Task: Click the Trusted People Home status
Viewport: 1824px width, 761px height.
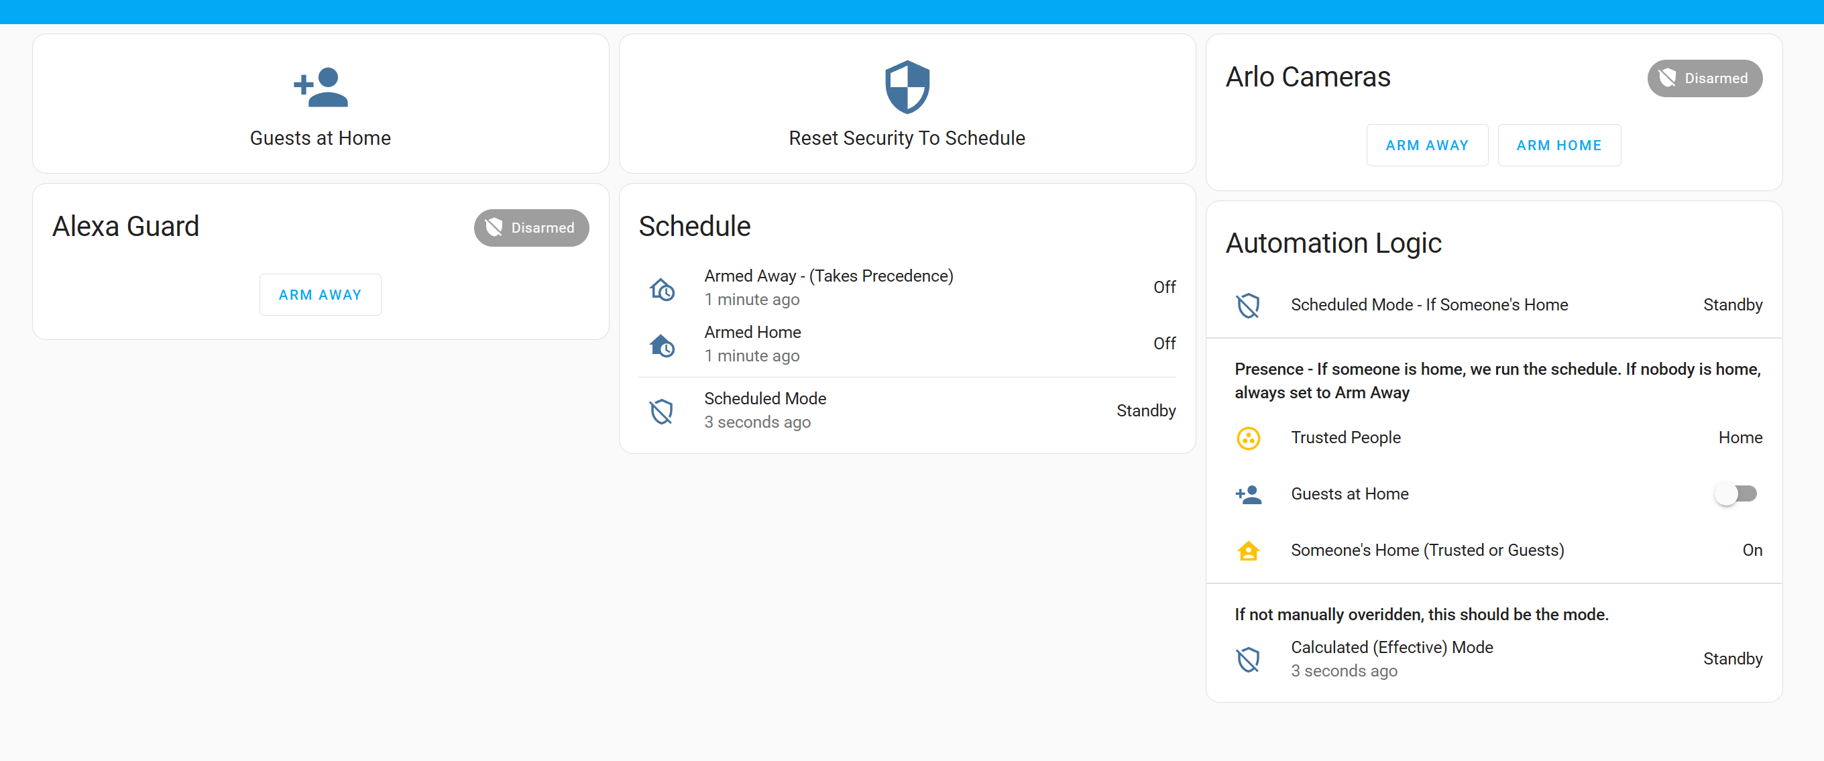Action: tap(1741, 437)
